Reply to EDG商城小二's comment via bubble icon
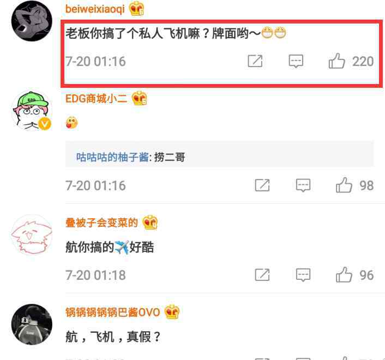Viewport: 385px width, 360px height. (x=303, y=185)
